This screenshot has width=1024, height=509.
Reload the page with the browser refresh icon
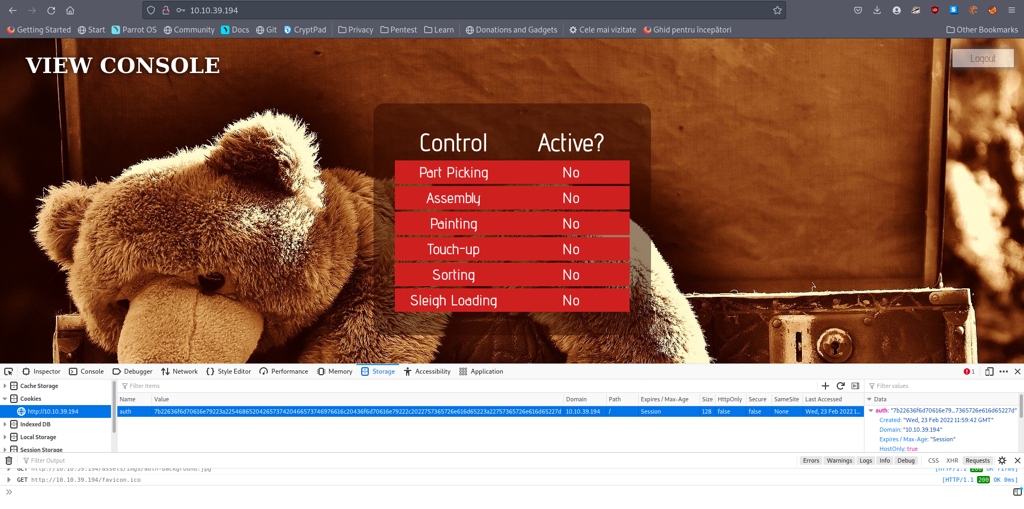coord(51,10)
